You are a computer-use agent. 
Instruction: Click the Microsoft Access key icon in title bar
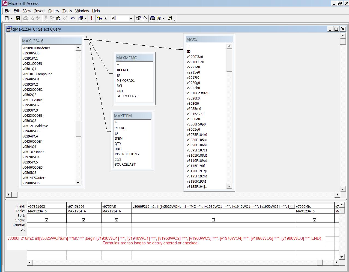point(4,3)
